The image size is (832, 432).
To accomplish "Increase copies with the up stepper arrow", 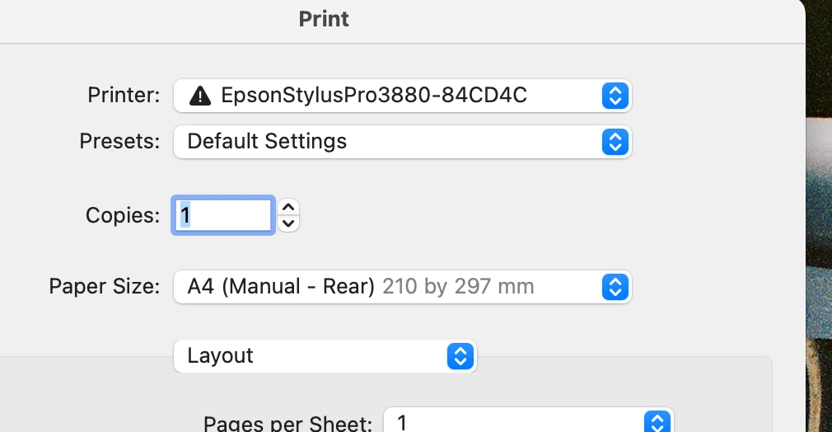I will coord(288,207).
